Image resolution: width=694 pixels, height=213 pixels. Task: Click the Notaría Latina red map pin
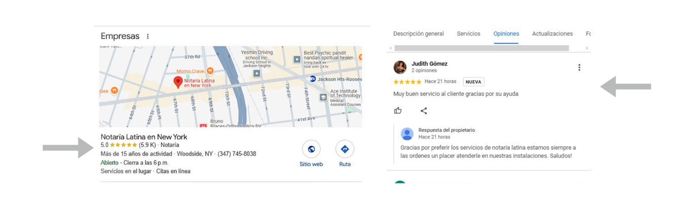178,82
